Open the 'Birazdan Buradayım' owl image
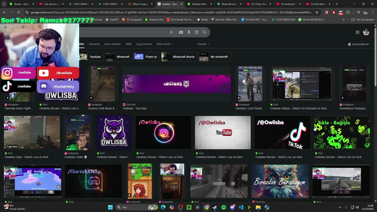Viewport: 377px width, 212px height. click(x=280, y=181)
